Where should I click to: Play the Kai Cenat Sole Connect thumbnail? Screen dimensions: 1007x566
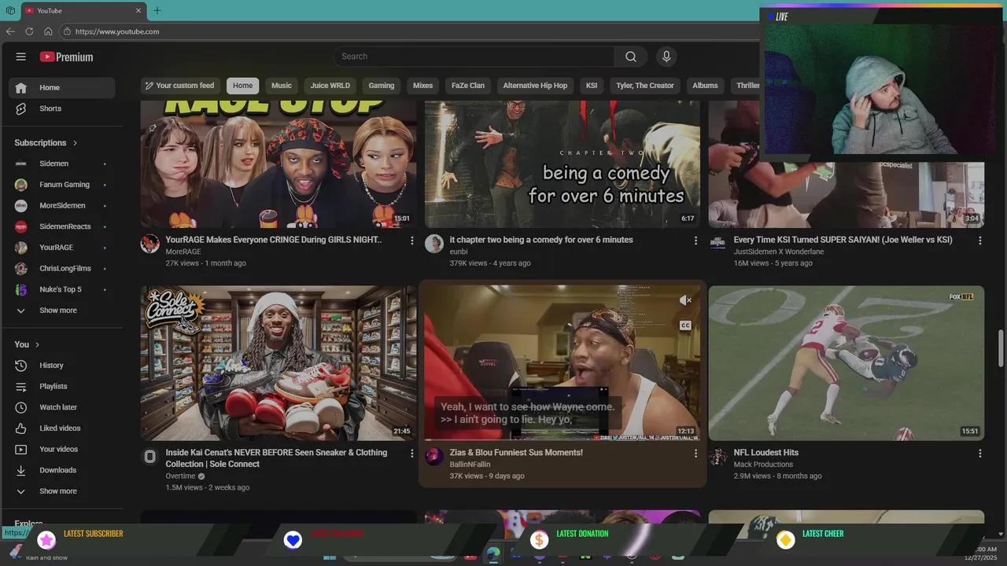point(278,363)
